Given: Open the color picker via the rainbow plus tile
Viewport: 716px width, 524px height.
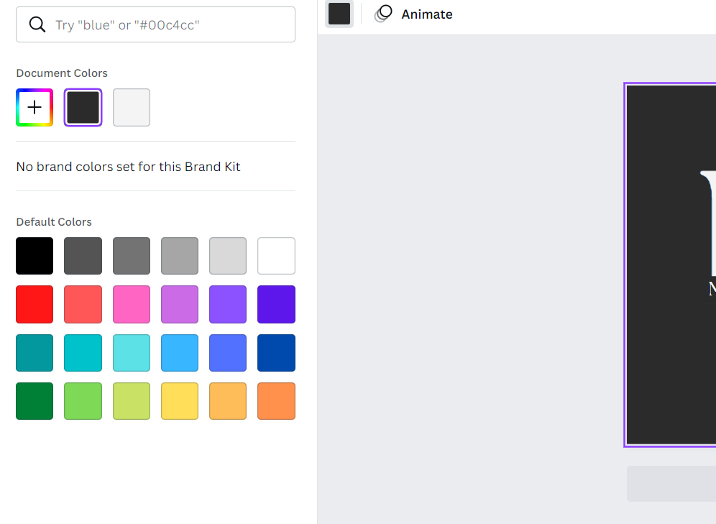Looking at the screenshot, I should click(x=34, y=107).
